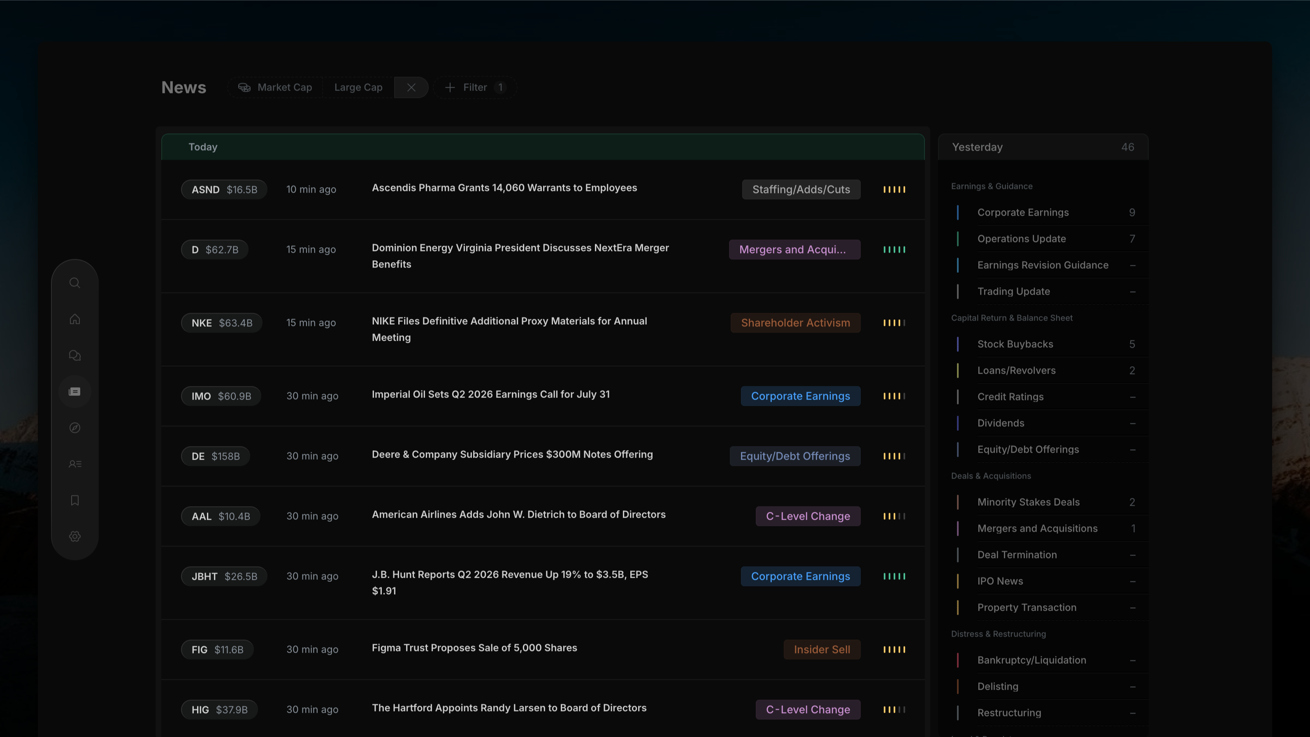Select the Today section header

pos(543,147)
